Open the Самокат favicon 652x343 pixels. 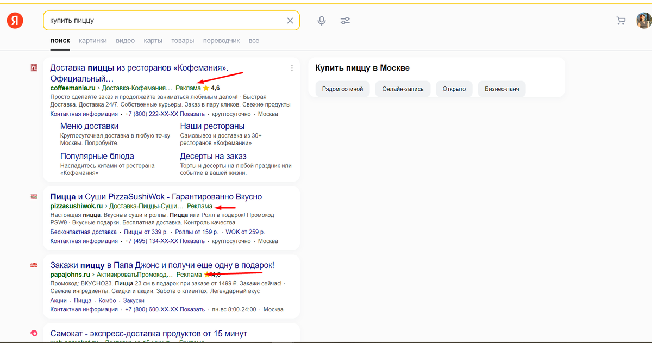[34, 333]
